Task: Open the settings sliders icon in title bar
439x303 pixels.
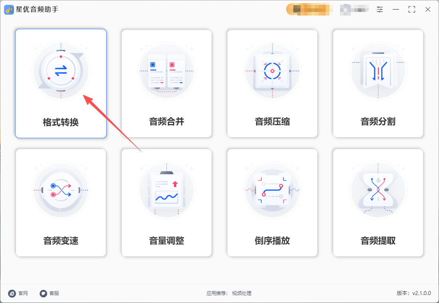Action: tap(380, 9)
